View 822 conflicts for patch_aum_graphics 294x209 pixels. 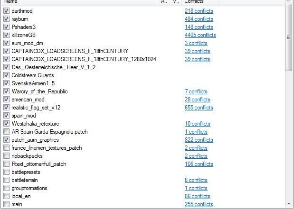[x=199, y=140]
